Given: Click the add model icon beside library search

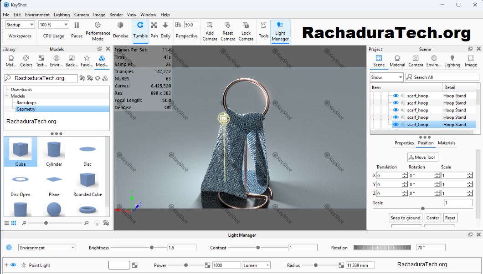Looking at the screenshot, I should coord(105,78).
